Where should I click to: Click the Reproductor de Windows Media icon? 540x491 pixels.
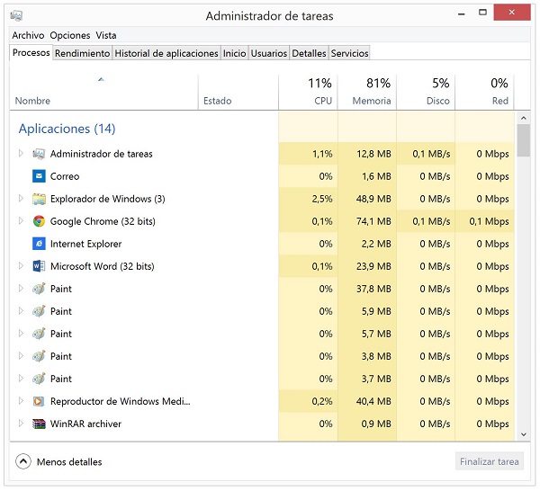(x=39, y=401)
